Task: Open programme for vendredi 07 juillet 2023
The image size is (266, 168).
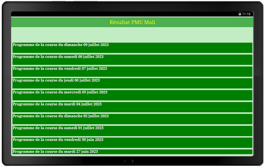Action: click(132, 72)
